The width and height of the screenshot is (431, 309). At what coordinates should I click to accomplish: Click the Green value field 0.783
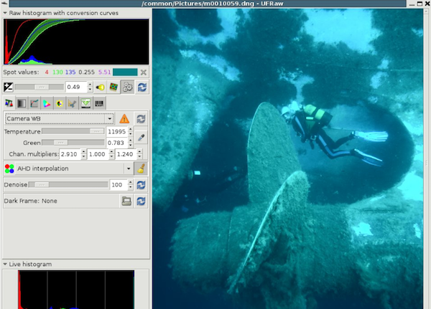[x=117, y=143]
